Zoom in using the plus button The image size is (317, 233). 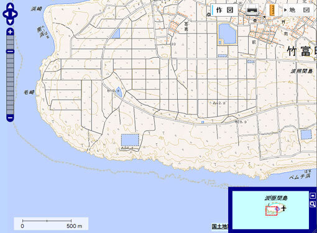10,32
